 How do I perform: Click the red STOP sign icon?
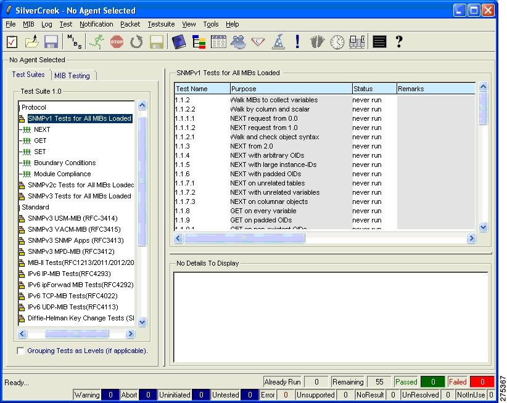click(x=117, y=42)
